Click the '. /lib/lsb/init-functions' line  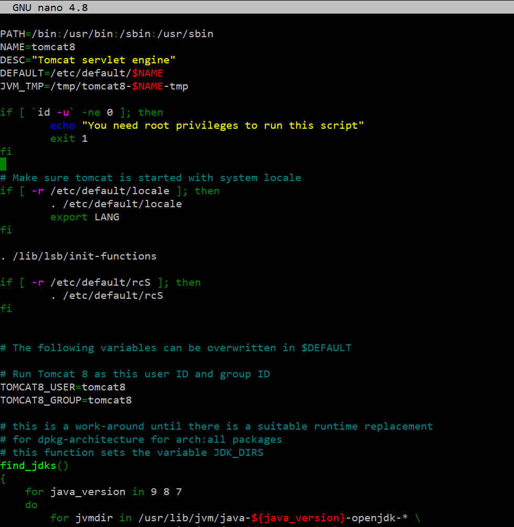pyautogui.click(x=79, y=256)
